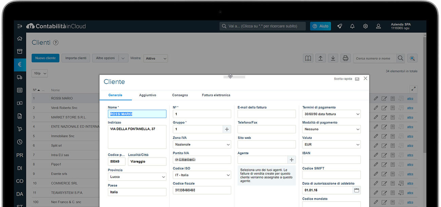Click altro link in ROSSI MARIO row
This screenshot has height=207, width=441.
pos(410,98)
